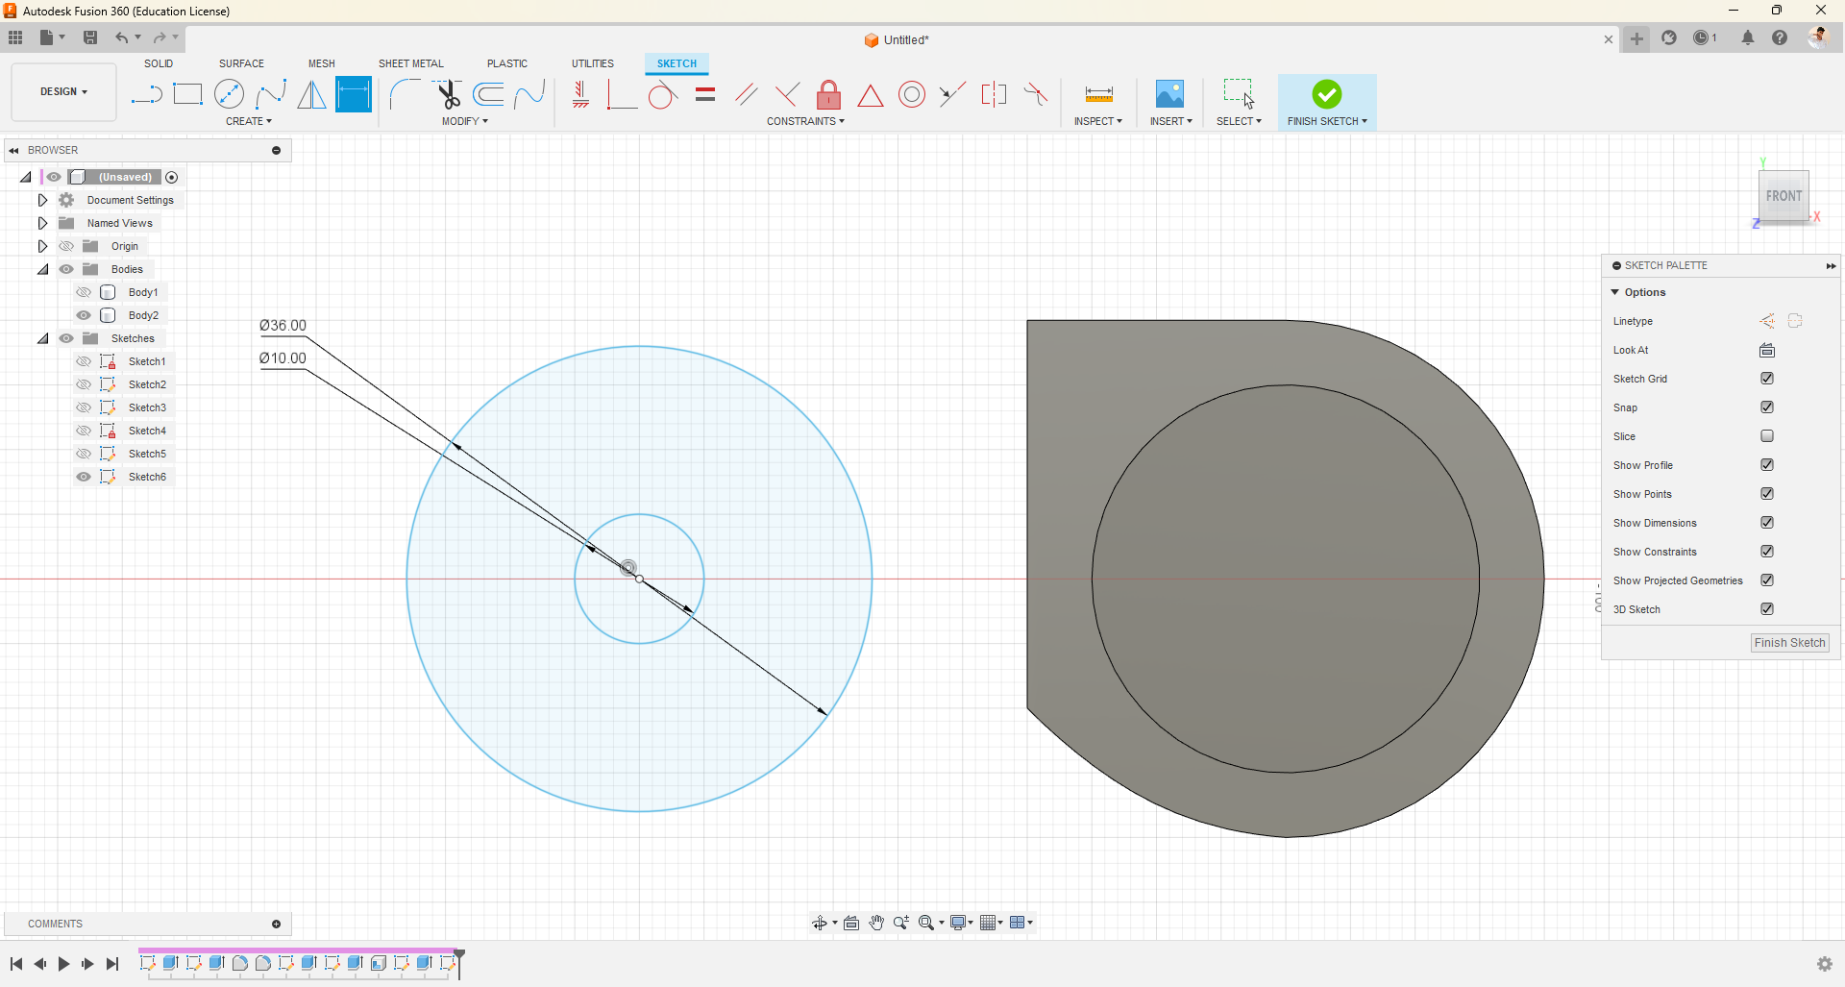
Task: Apply the Concentric constraint
Action: point(912,94)
